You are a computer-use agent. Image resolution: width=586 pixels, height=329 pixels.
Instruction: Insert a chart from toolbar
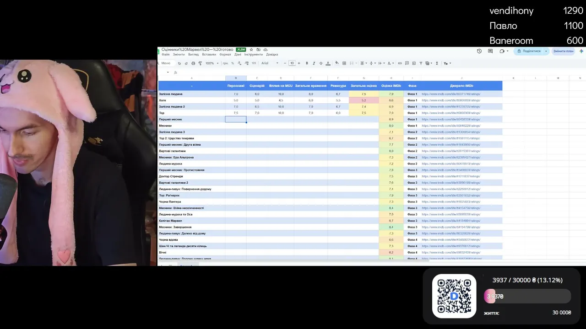(413, 63)
